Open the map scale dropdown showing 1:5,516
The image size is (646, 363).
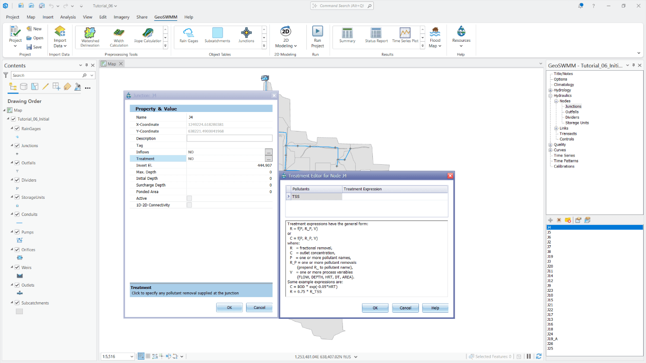pos(132,355)
